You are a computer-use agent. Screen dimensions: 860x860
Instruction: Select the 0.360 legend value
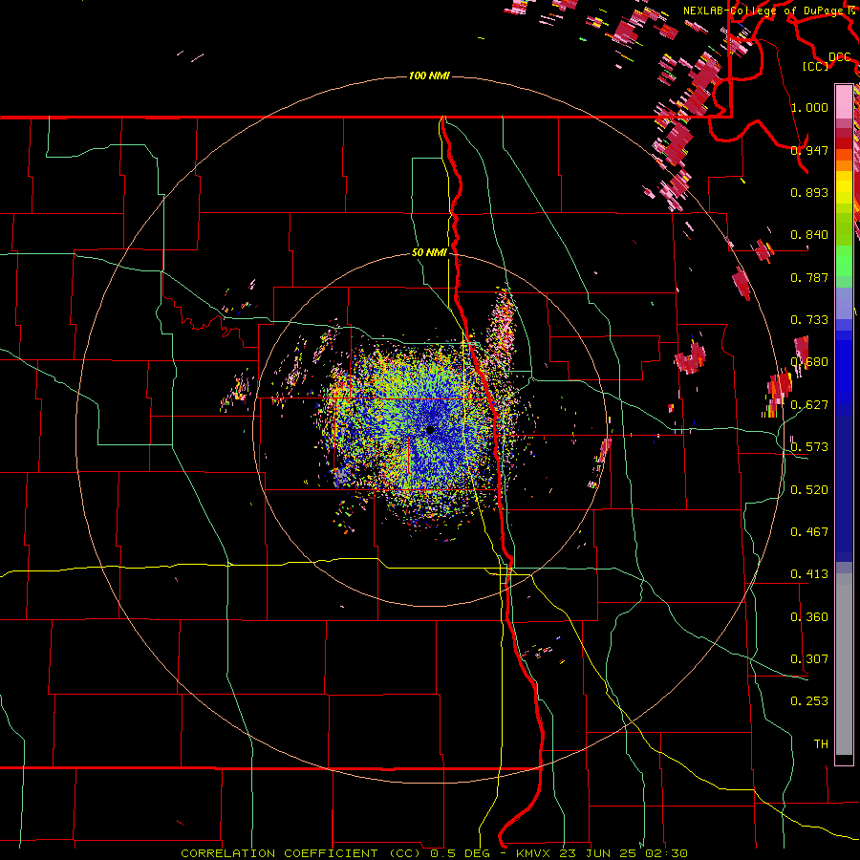tap(809, 617)
